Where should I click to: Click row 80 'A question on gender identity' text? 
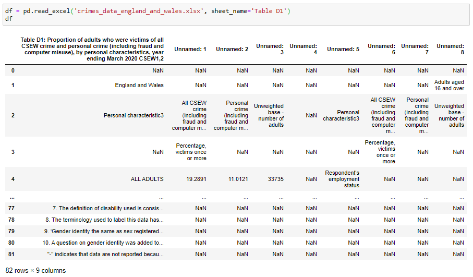(103, 243)
